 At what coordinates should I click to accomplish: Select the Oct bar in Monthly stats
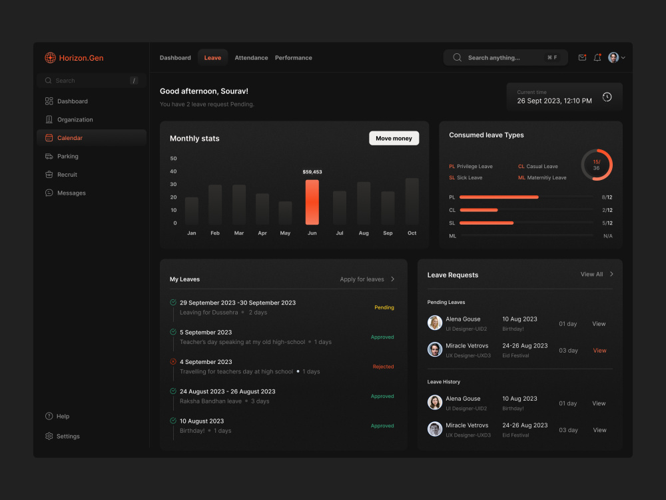point(412,201)
